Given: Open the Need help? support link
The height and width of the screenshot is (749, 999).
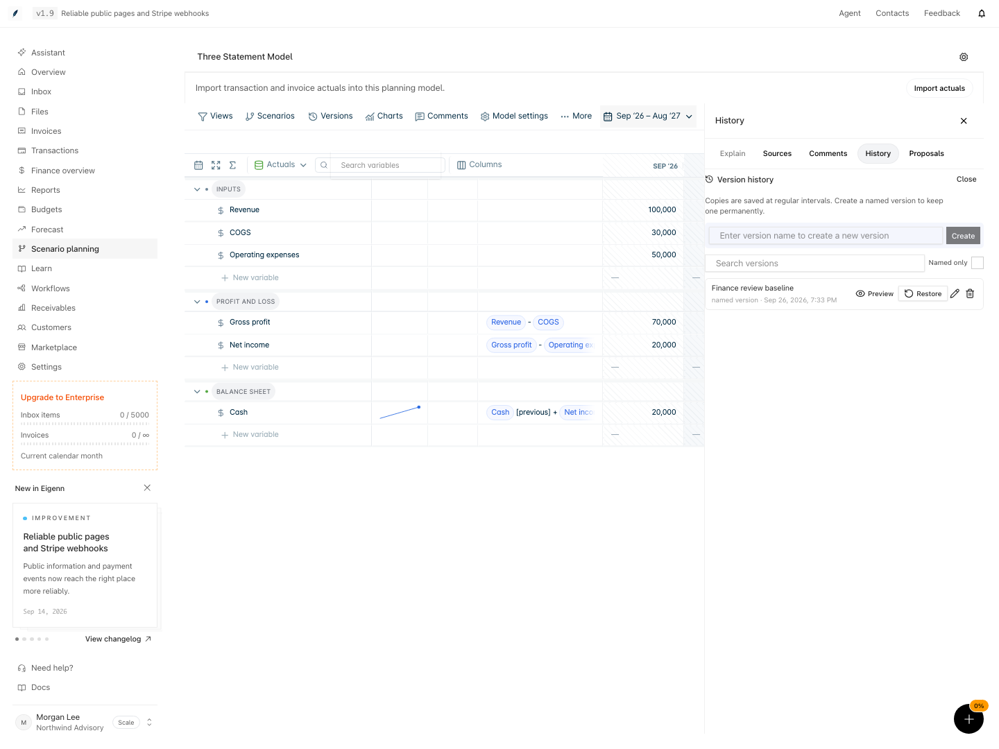Looking at the screenshot, I should 85,668.
